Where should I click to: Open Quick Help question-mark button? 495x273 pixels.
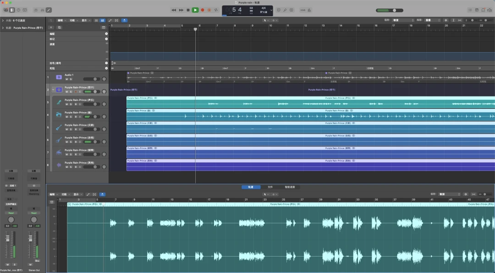18,10
